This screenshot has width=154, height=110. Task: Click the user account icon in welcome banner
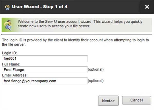click(x=8, y=25)
